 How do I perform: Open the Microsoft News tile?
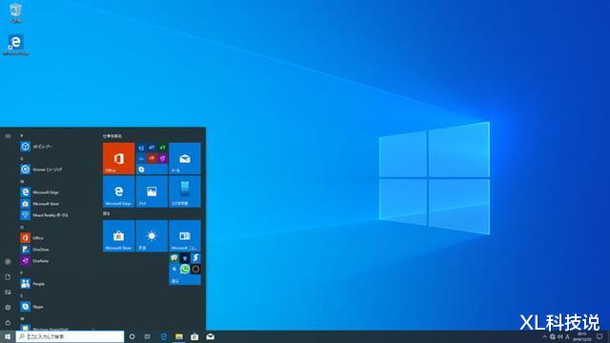coord(185,236)
